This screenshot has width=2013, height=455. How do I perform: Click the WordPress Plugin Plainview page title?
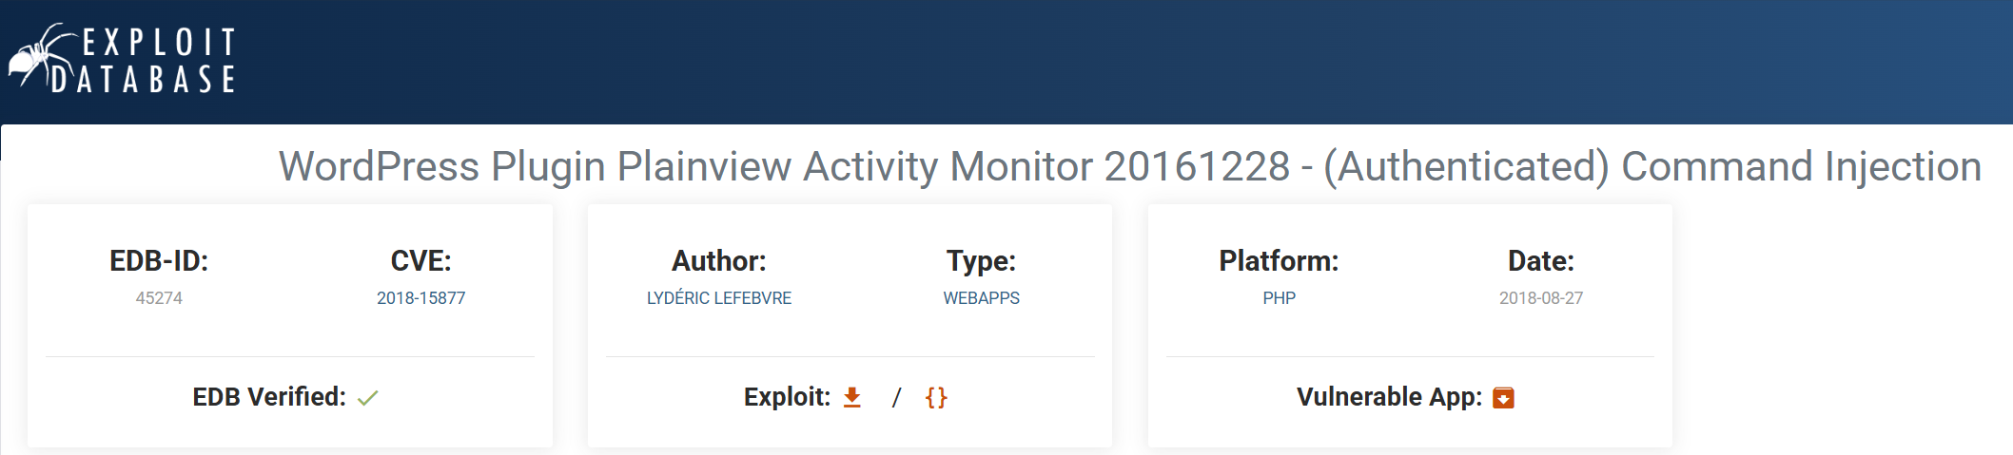tap(1129, 167)
